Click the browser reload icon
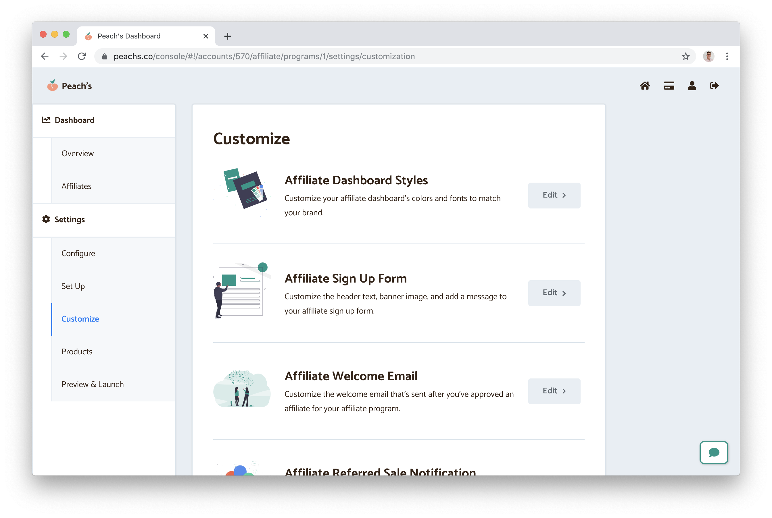 (x=82, y=57)
